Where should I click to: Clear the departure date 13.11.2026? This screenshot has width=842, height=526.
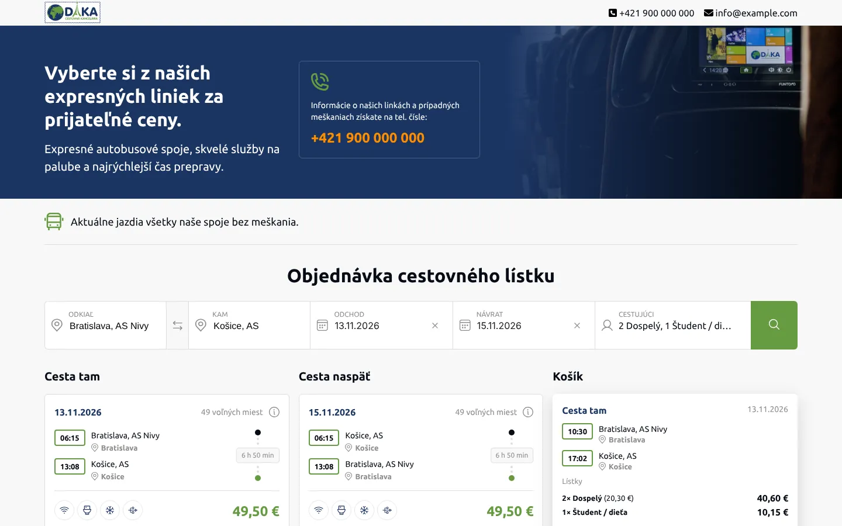point(435,326)
